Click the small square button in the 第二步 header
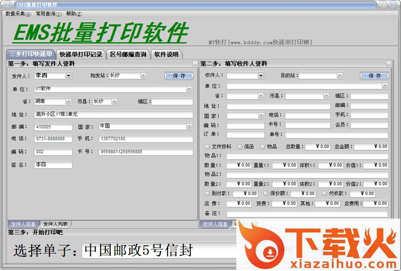The image size is (401, 271). point(389,63)
